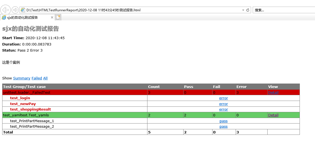The width and height of the screenshot is (315, 142).
Task: Open a new tab with the blank tab button
Action: (58, 17)
